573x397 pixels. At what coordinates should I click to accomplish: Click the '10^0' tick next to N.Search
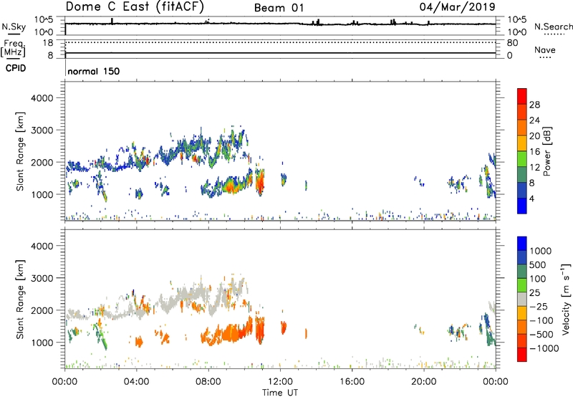click(516, 32)
